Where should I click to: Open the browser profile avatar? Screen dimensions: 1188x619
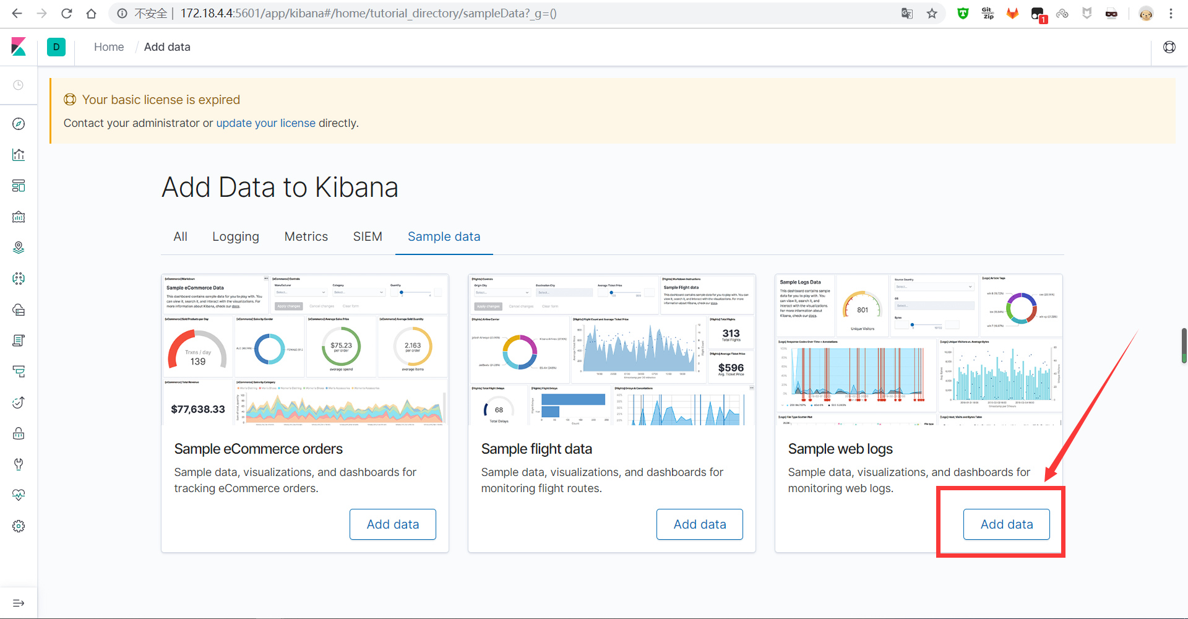[x=1146, y=14]
